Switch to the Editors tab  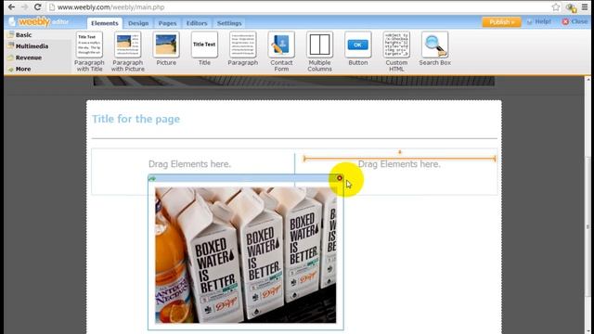[197, 23]
